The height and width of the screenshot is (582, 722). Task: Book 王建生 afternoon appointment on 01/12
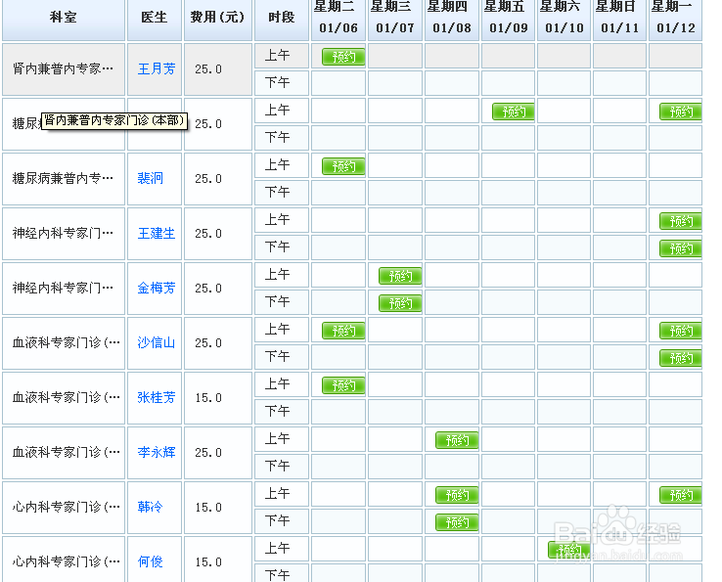680,248
